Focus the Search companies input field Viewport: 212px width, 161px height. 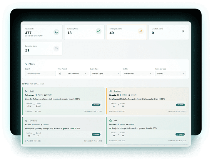[40, 74]
